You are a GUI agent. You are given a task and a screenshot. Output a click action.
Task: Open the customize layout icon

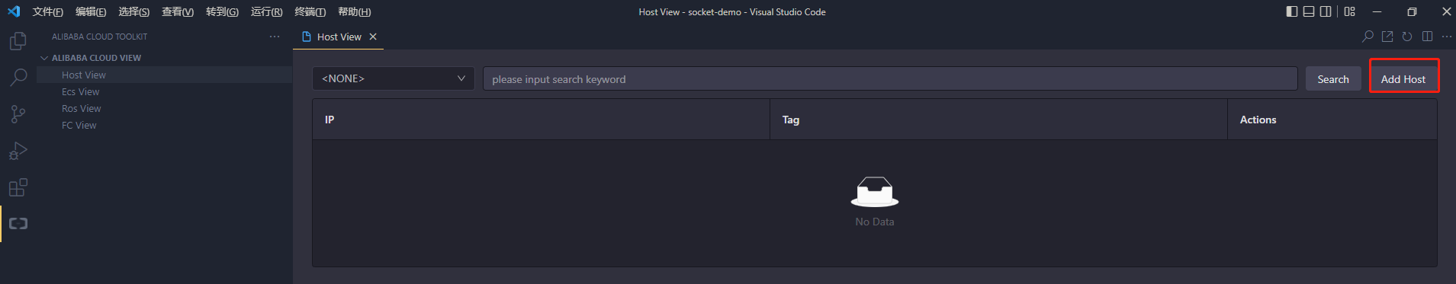pos(1349,11)
